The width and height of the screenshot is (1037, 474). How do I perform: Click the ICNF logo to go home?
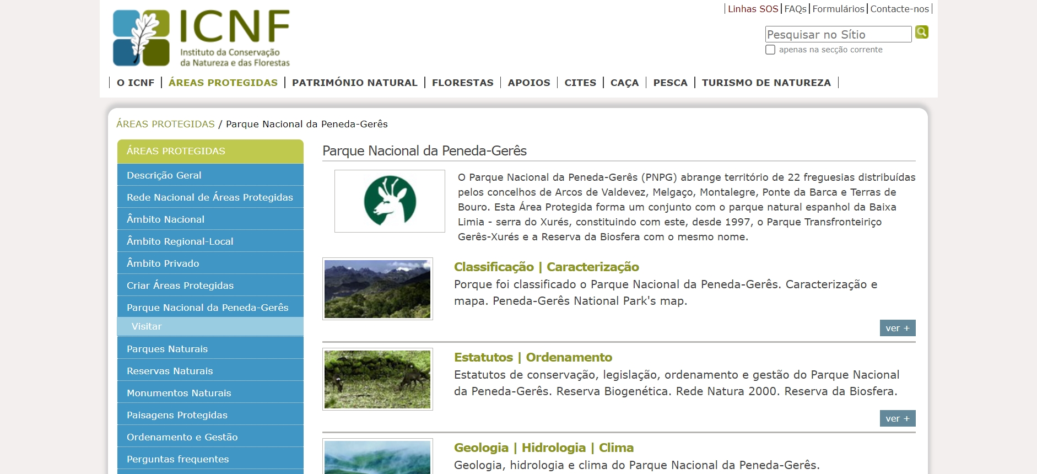click(201, 38)
